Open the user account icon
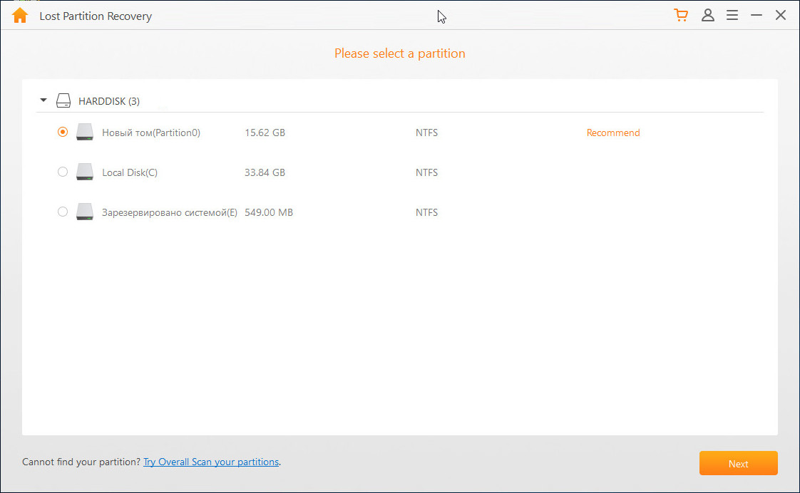Image resolution: width=800 pixels, height=493 pixels. 707,15
